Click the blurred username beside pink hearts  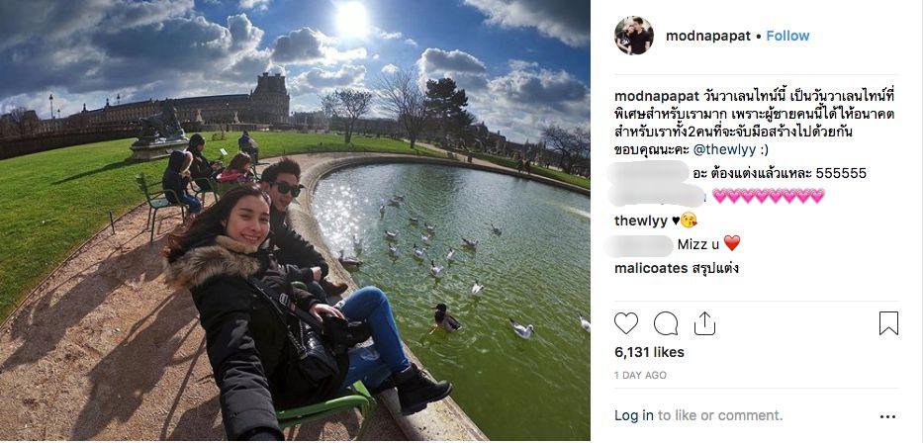656,196
